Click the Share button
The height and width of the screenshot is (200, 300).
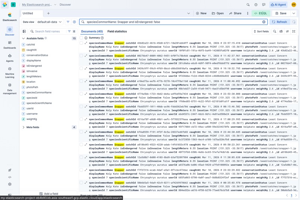tap(235, 13)
